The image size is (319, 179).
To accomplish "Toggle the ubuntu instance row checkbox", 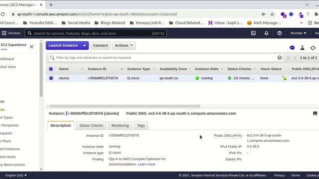I will tap(51, 78).
